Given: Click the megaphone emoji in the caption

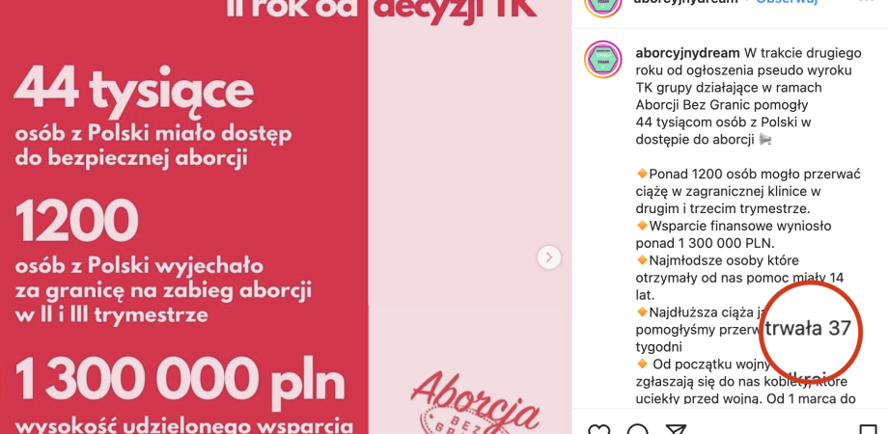Looking at the screenshot, I should pyautogui.click(x=765, y=139).
